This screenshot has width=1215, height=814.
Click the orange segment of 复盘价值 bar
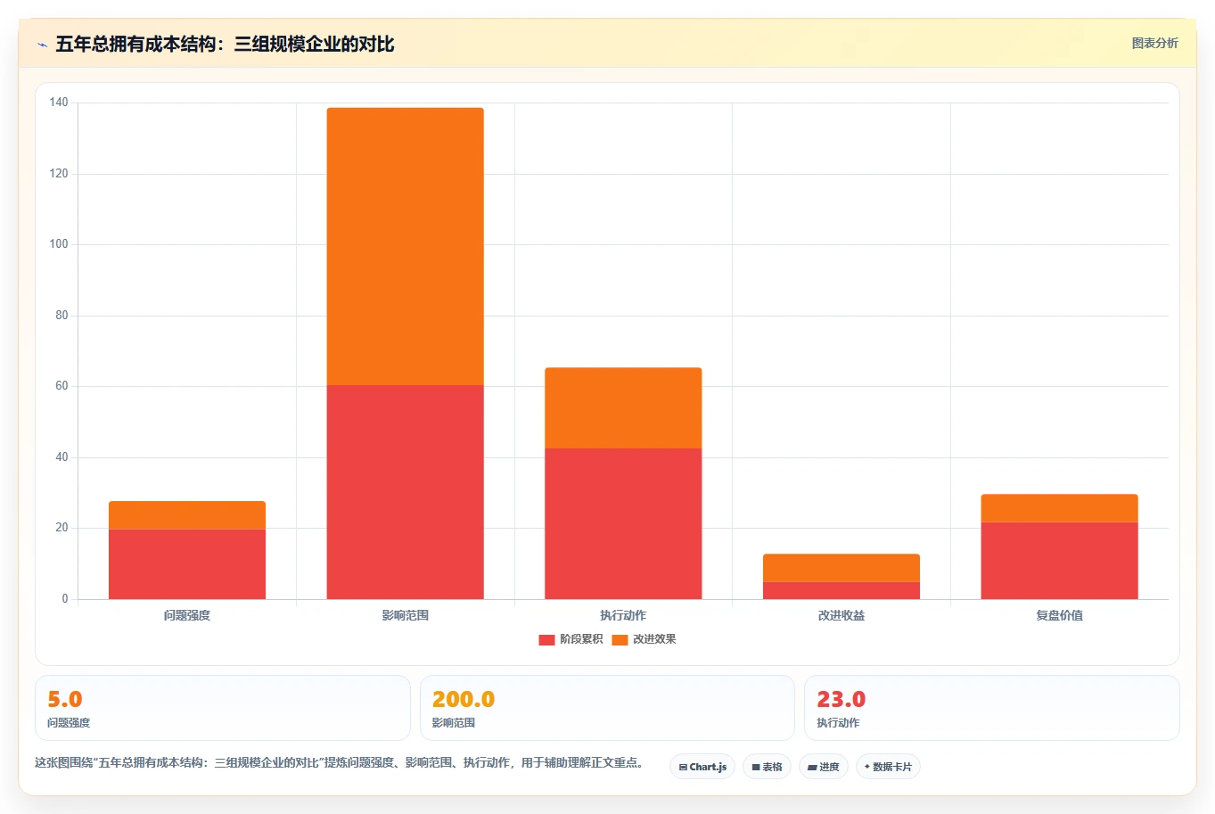click(1059, 508)
